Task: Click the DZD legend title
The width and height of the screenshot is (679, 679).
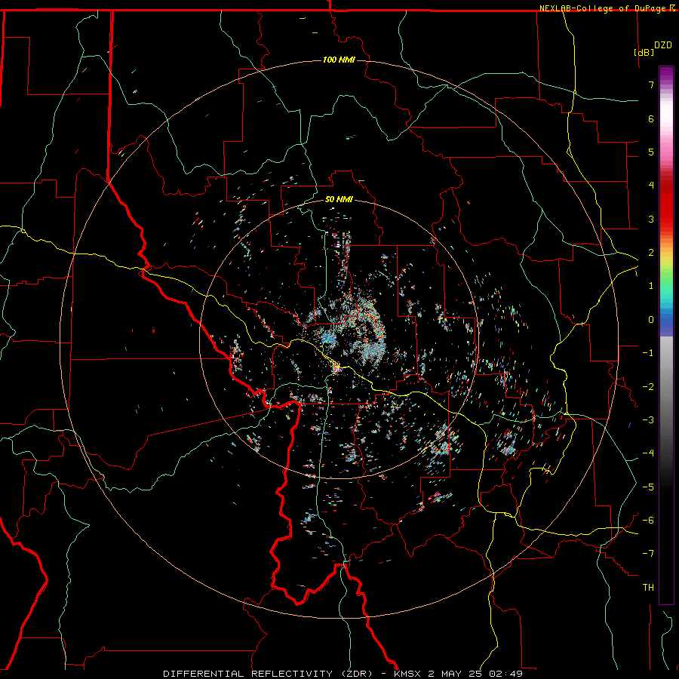Action: [663, 45]
